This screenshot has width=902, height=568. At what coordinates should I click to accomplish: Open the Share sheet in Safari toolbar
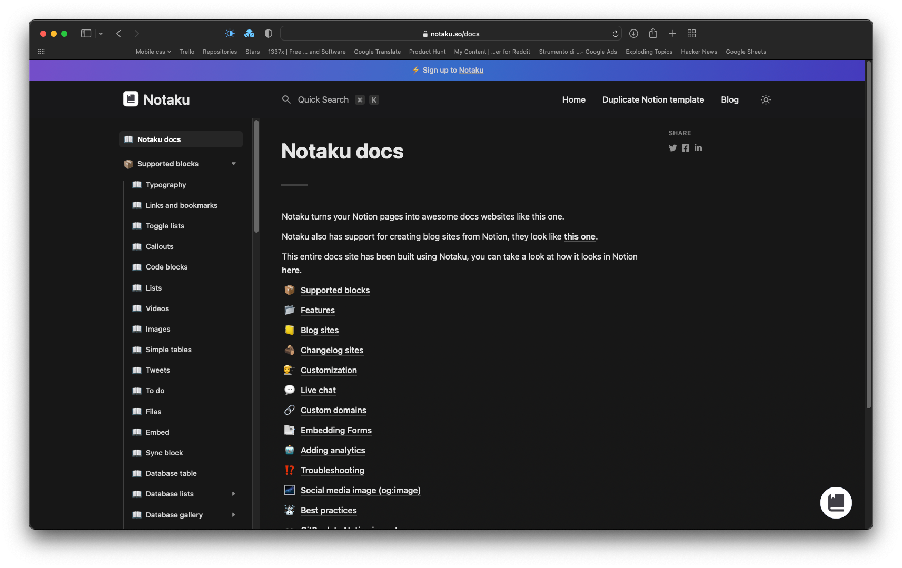653,33
